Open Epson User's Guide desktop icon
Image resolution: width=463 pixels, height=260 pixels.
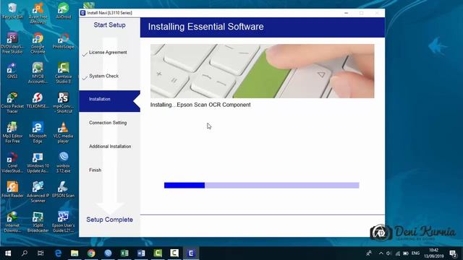(63, 222)
